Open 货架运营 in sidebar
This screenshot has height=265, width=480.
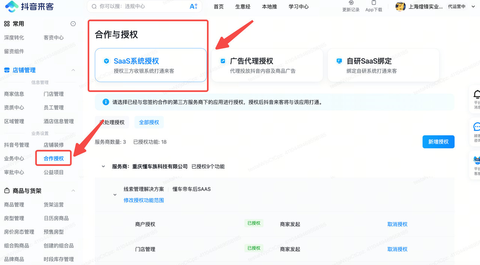tap(54, 205)
